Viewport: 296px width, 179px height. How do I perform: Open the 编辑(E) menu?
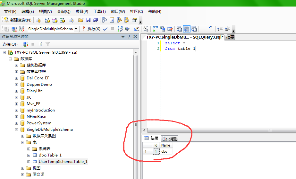pyautogui.click(x=28, y=12)
